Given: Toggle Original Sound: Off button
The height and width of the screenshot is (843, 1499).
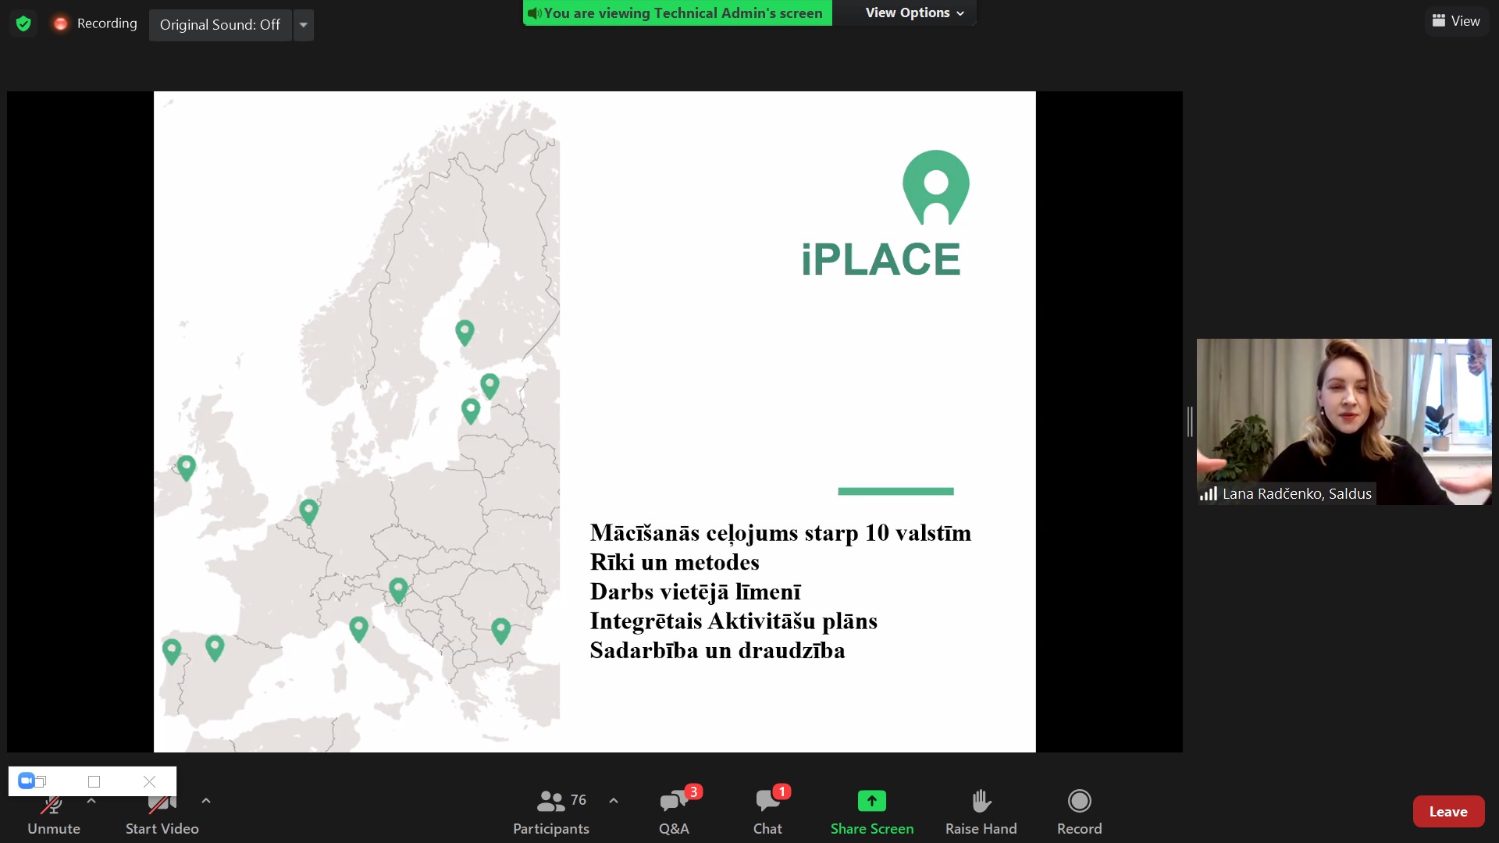Looking at the screenshot, I should (x=220, y=25).
